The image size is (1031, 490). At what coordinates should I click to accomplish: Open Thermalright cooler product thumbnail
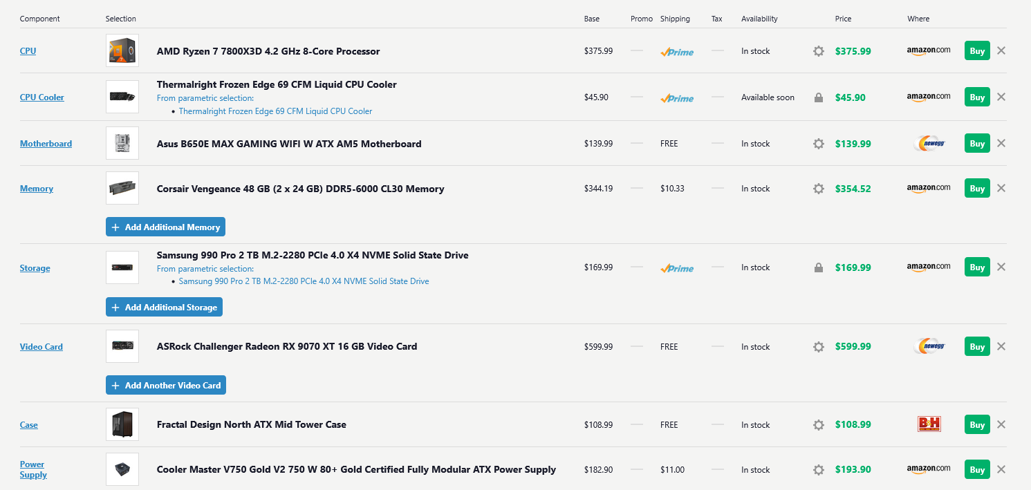(122, 97)
